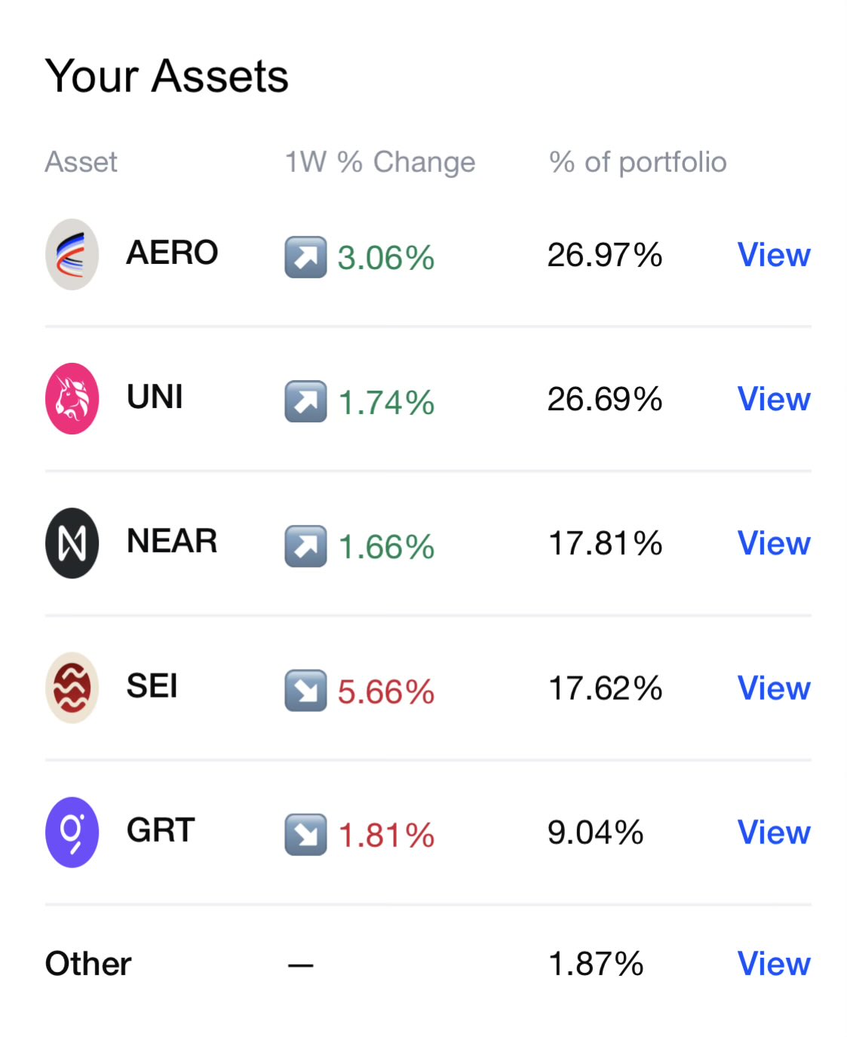Open the View link for Other assets
847x1037 pixels.
(x=774, y=964)
